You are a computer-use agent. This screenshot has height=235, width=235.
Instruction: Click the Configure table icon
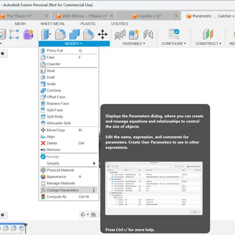click(174, 34)
